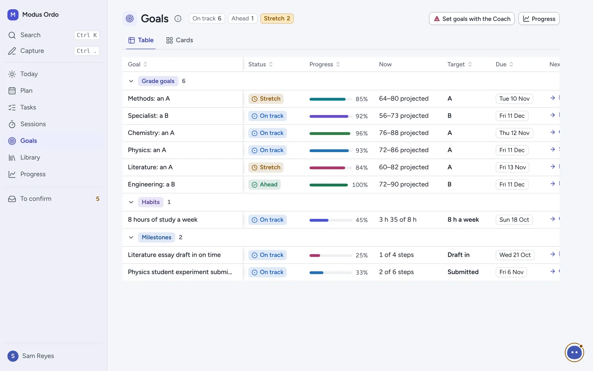Screen dimensions: 593x371
Task: Collapse the Habits group
Action: pos(131,202)
